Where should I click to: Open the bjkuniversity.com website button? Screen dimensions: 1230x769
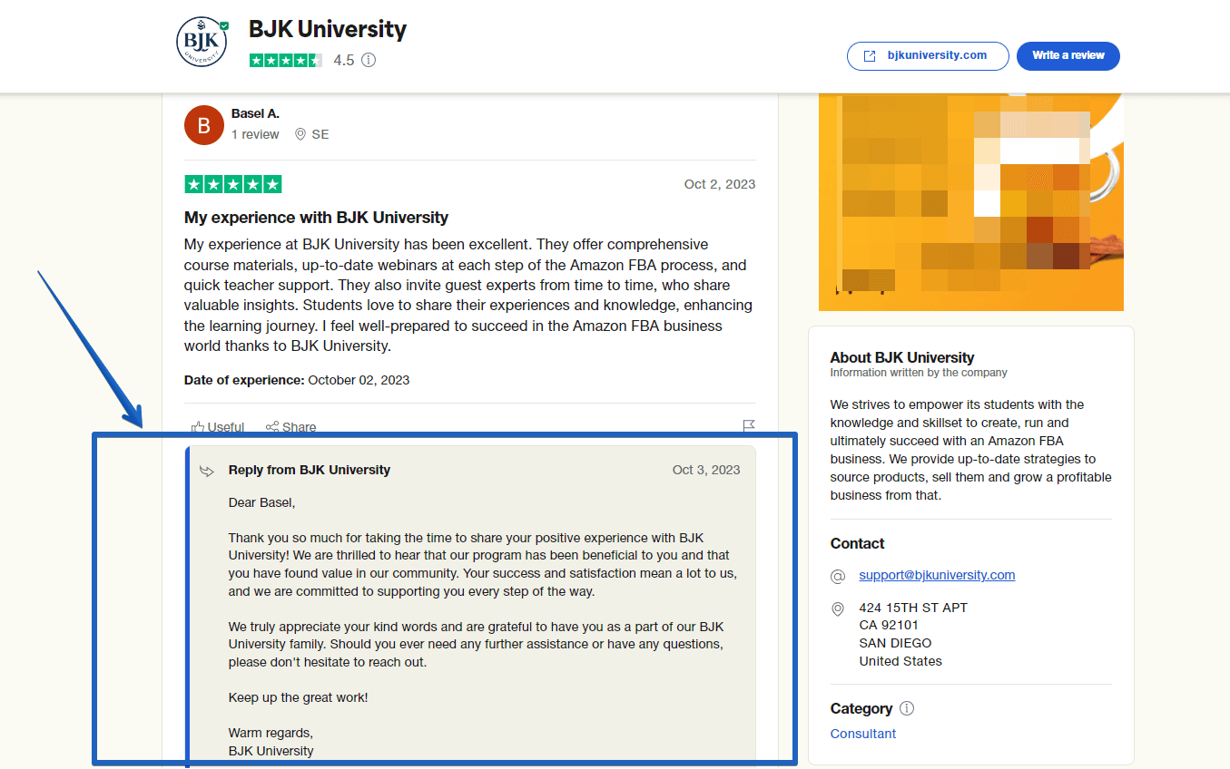point(928,55)
